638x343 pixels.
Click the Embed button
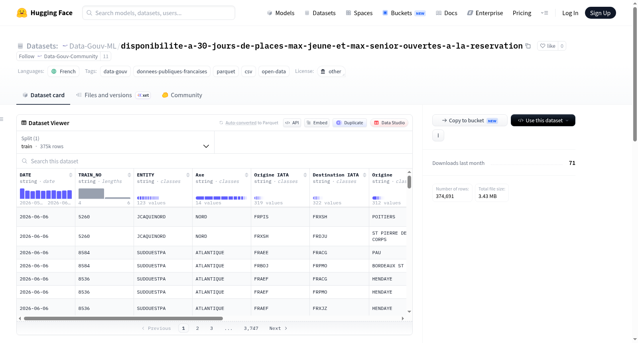point(317,123)
